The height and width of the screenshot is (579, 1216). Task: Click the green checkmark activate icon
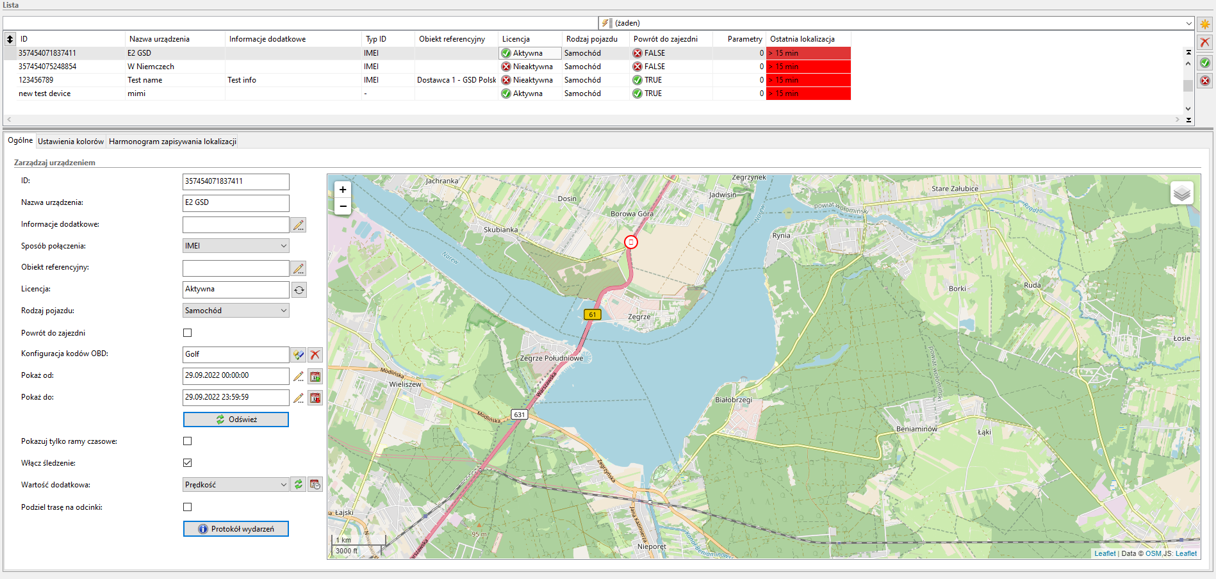pyautogui.click(x=1205, y=63)
